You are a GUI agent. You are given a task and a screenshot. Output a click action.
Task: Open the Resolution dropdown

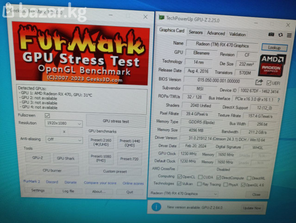63,123
